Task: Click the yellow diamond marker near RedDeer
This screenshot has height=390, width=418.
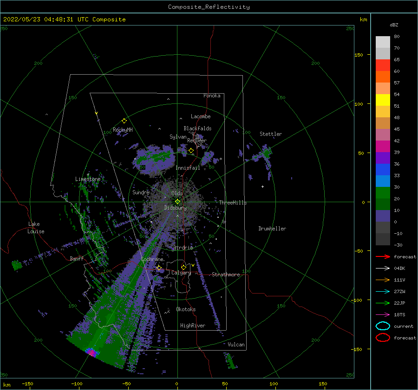Action: tap(191, 151)
